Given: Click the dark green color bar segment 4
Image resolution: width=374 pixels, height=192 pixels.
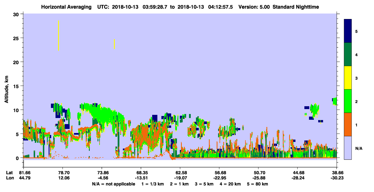Looking at the screenshot, I should 348,54.
